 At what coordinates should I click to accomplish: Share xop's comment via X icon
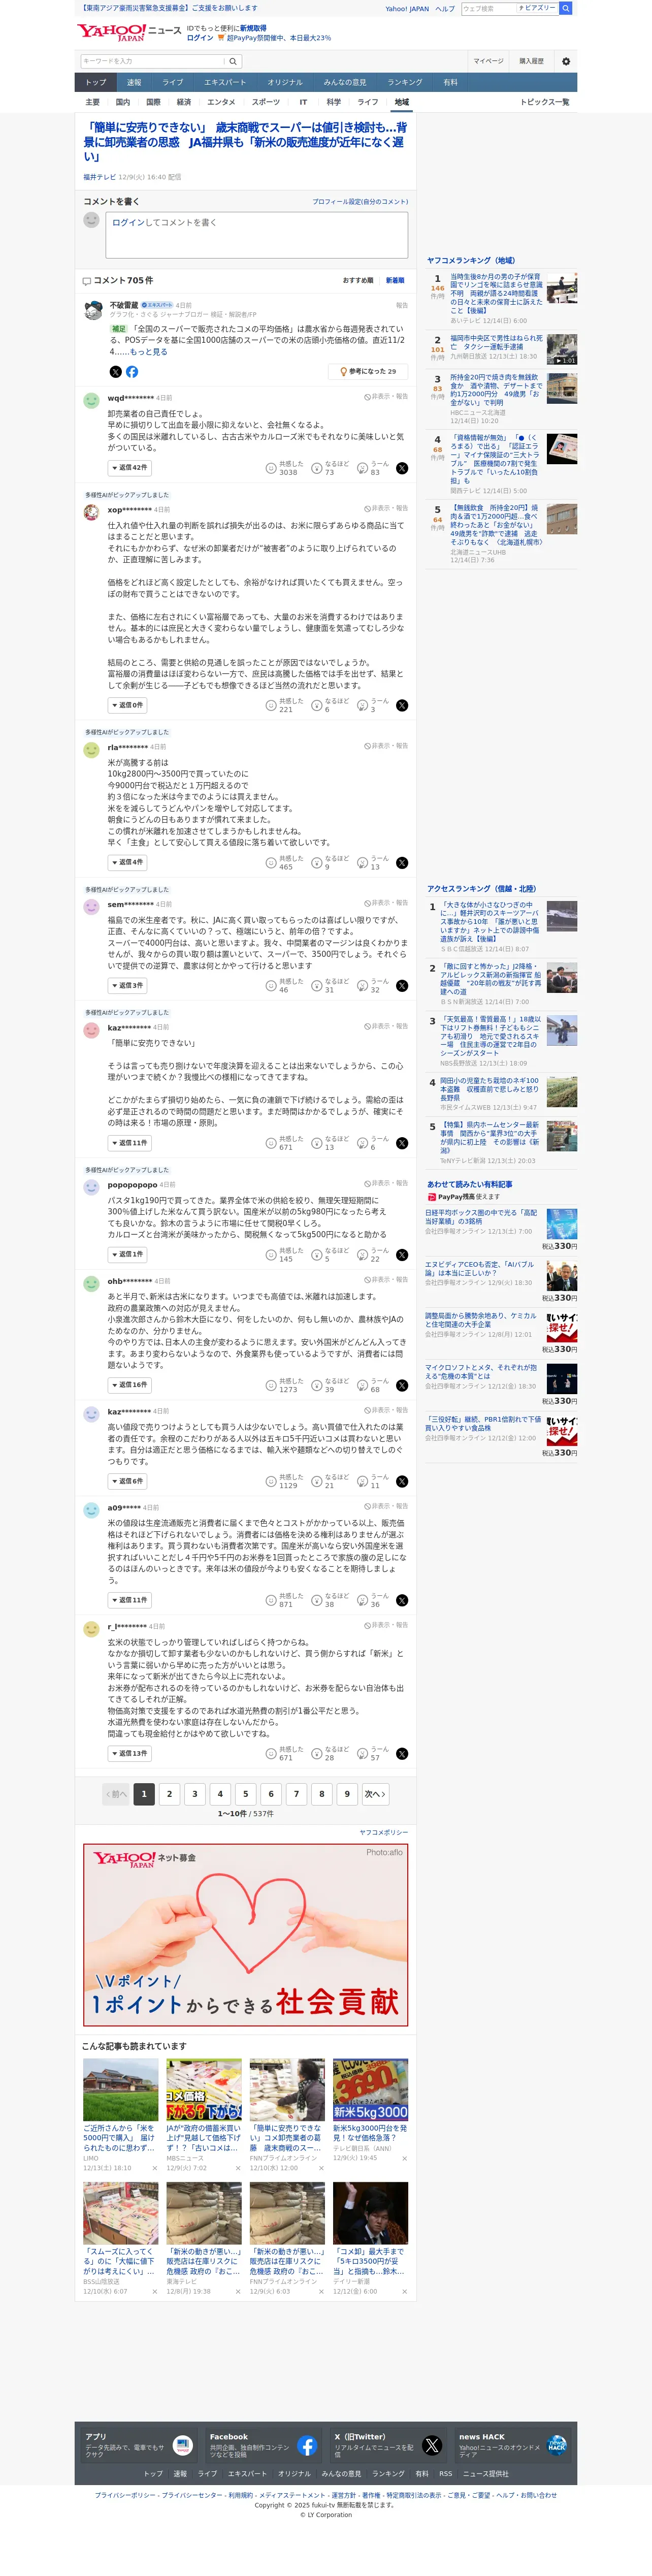[x=402, y=705]
